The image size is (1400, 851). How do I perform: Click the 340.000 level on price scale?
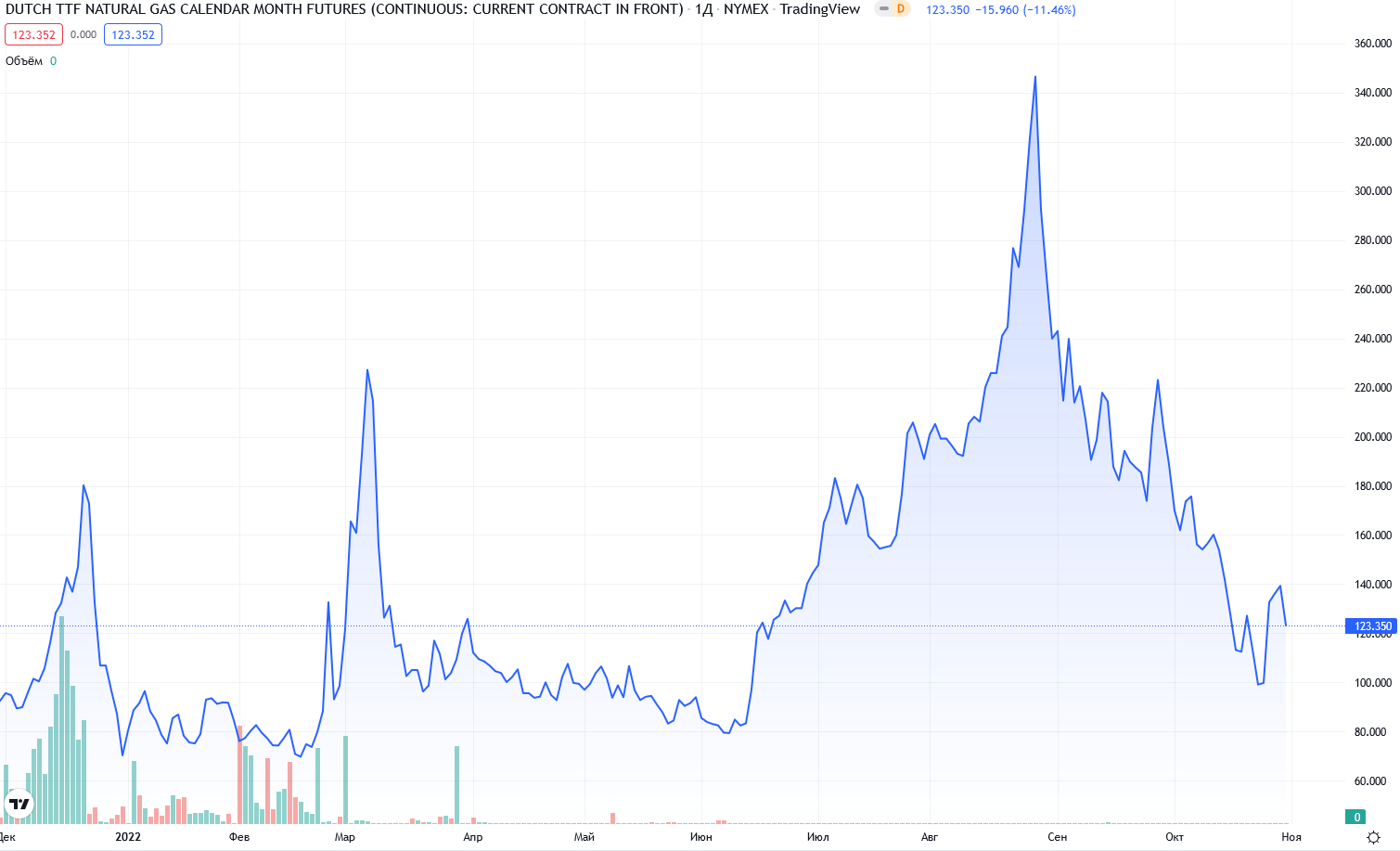[1372, 93]
